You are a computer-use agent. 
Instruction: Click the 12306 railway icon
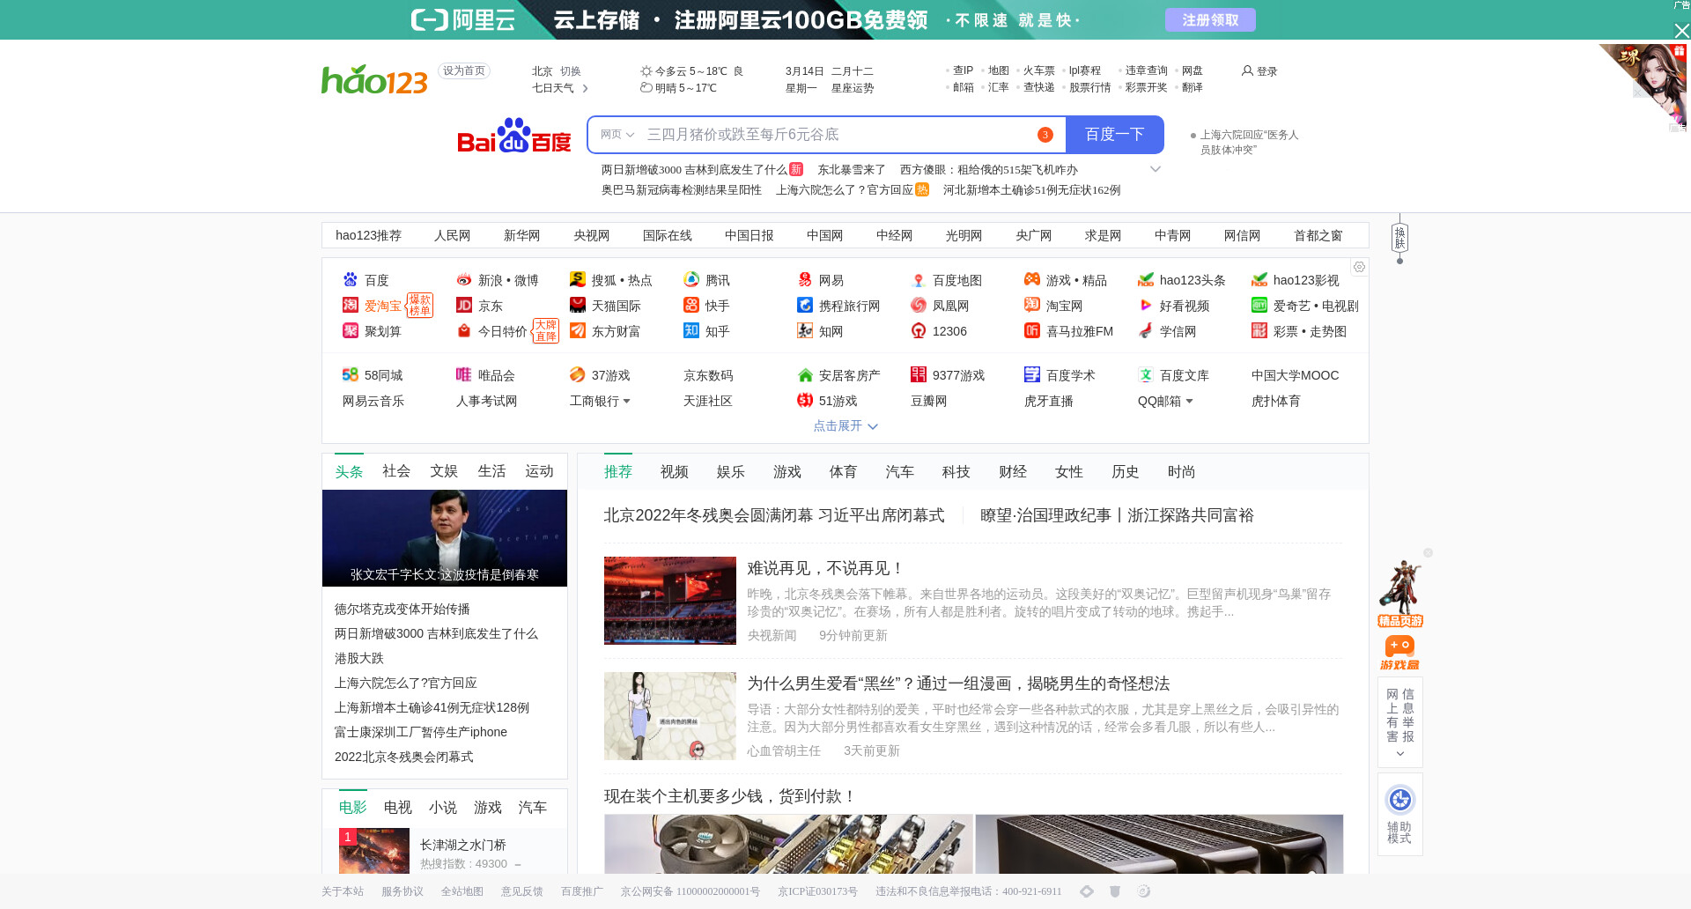[919, 331]
